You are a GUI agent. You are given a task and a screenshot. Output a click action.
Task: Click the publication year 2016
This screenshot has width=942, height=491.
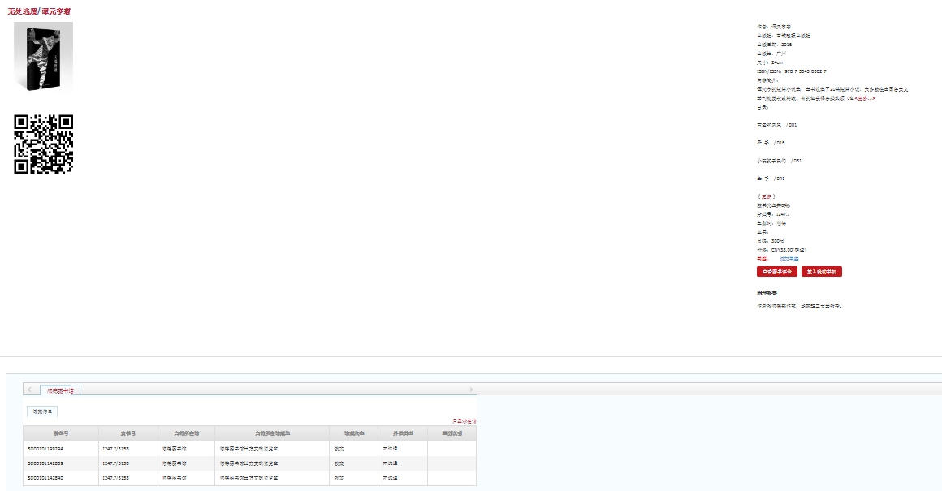[786, 45]
